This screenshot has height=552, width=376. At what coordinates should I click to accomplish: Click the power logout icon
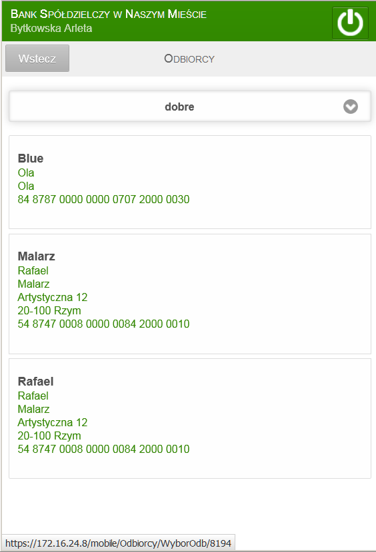(350, 23)
